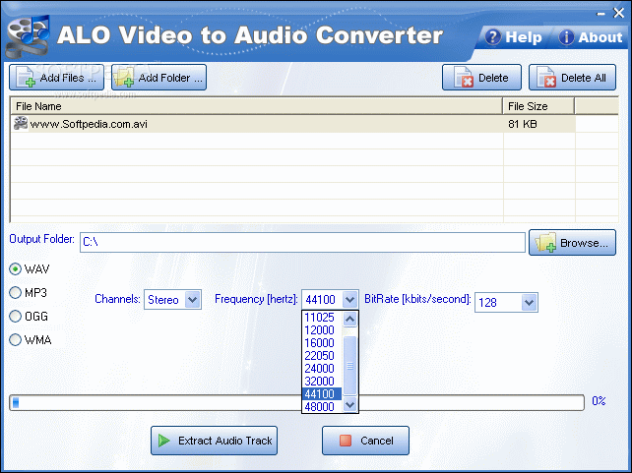Screen dimensions: 632x473
Task: Choose 22050 hertz from frequency list
Action: pos(322,356)
